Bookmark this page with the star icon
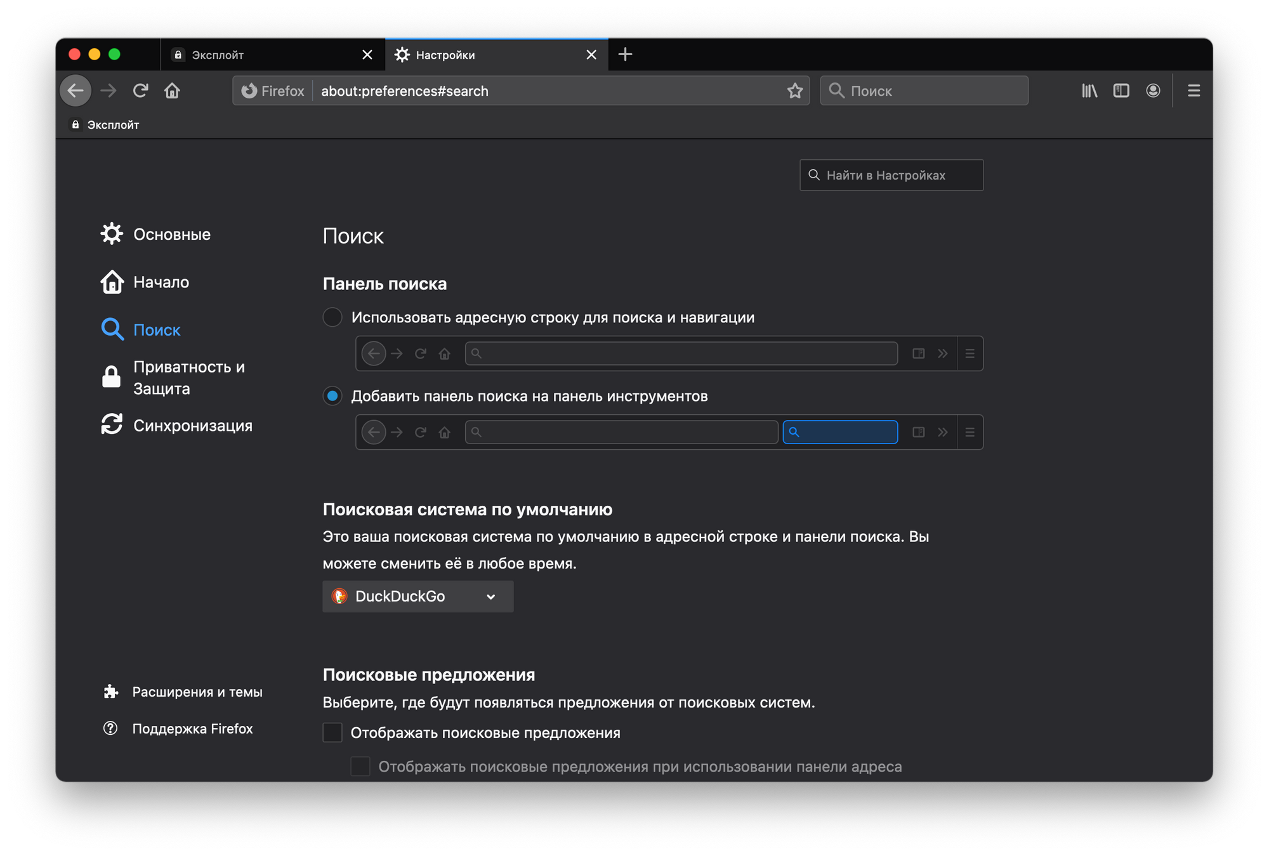 tap(794, 91)
